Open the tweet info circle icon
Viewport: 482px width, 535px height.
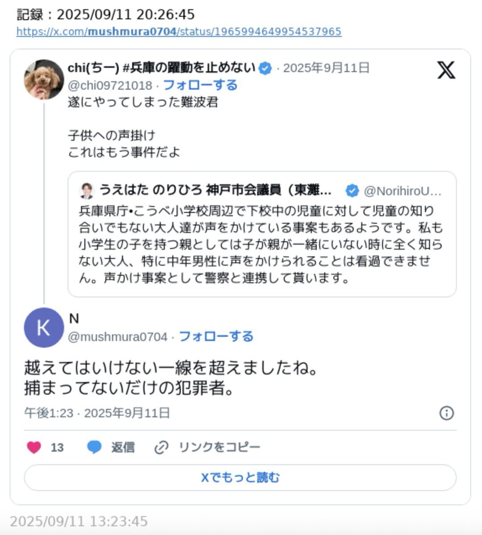tap(446, 413)
